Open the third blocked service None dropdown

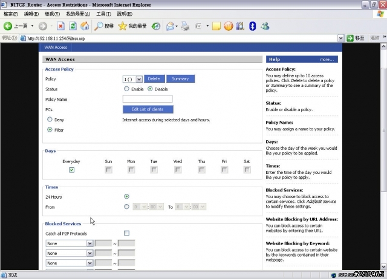(x=70, y=263)
